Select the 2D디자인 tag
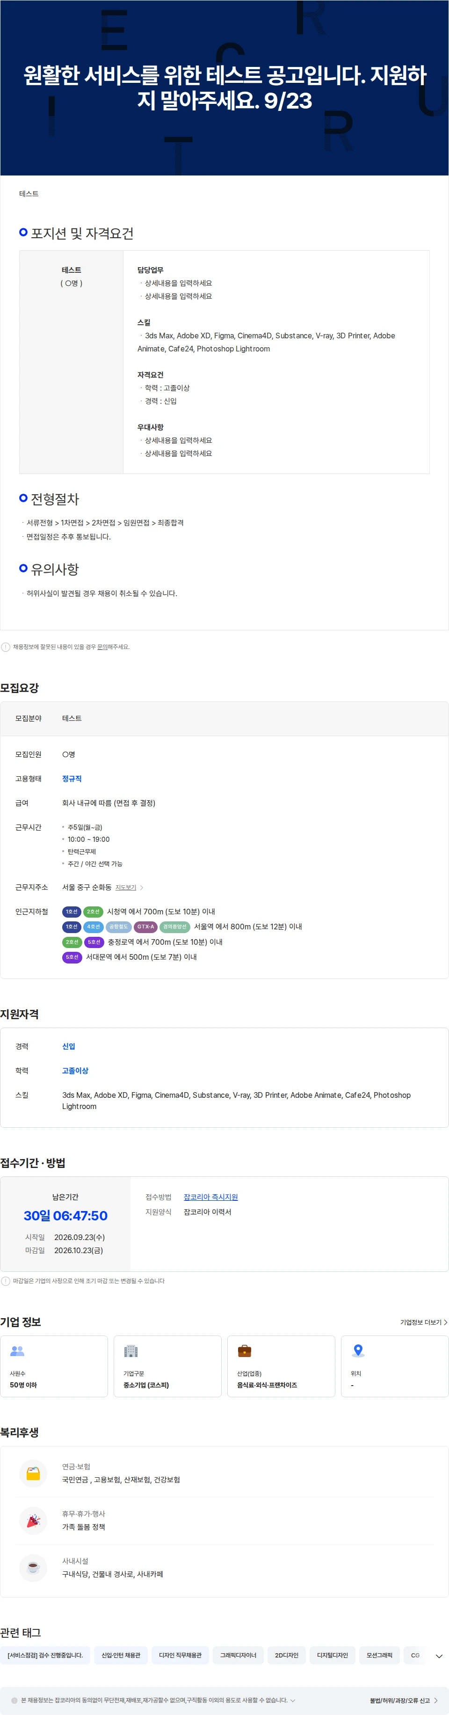Image resolution: width=449 pixels, height=1715 pixels. (287, 1656)
